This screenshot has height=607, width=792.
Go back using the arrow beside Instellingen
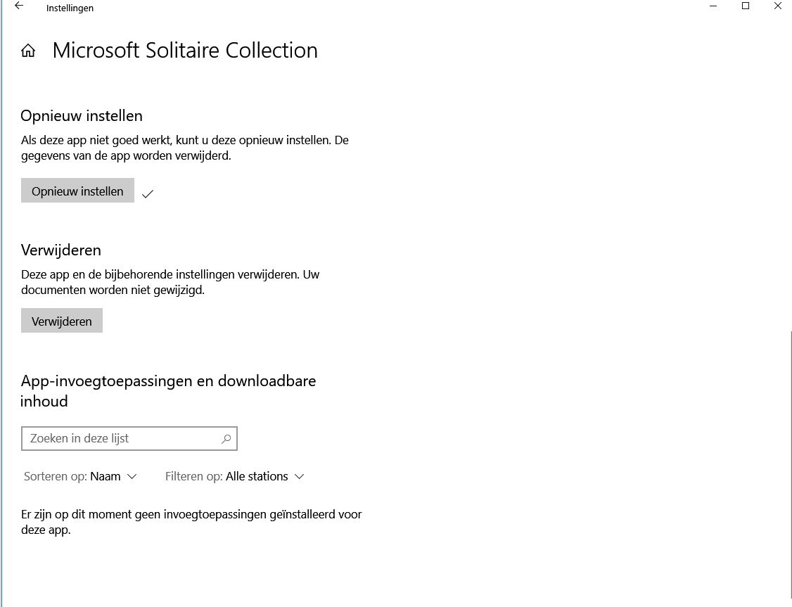[19, 6]
